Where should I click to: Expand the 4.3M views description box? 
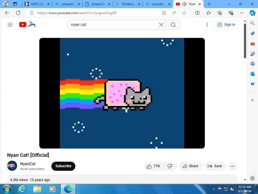click(x=122, y=179)
